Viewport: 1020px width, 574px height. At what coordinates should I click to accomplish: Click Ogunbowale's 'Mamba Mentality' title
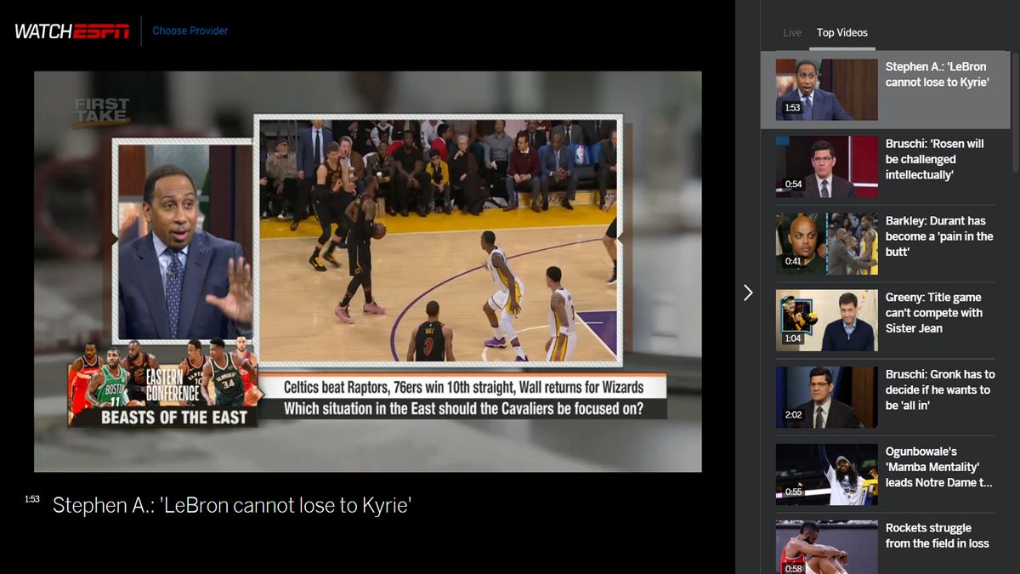[x=939, y=467]
